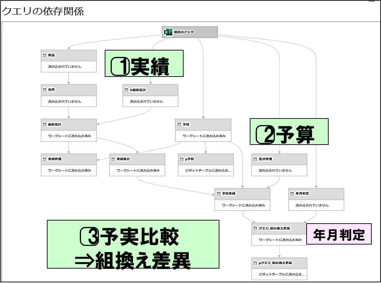Image resolution: width=381 pixels, height=283 pixels.
Task: Click ピボットテーブル status under p予算
Action: [x=208, y=170]
